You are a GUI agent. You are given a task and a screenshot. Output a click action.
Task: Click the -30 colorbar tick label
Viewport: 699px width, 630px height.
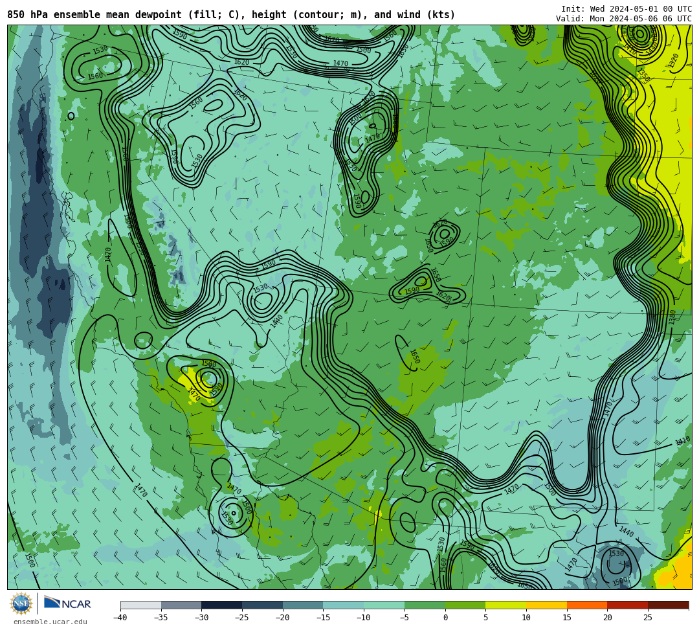pyautogui.click(x=201, y=618)
